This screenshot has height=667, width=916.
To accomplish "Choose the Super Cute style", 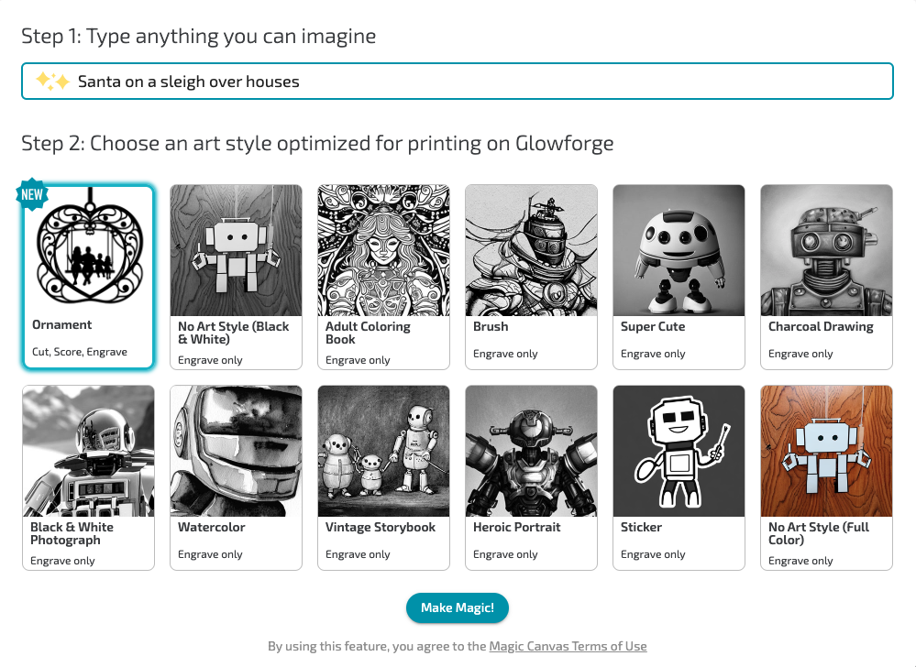I will tap(679, 250).
